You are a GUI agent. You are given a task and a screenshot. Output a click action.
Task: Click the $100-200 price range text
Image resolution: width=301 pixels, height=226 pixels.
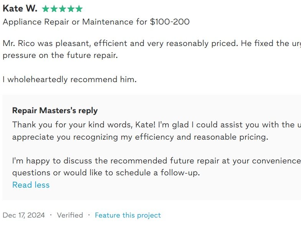pyautogui.click(x=170, y=22)
